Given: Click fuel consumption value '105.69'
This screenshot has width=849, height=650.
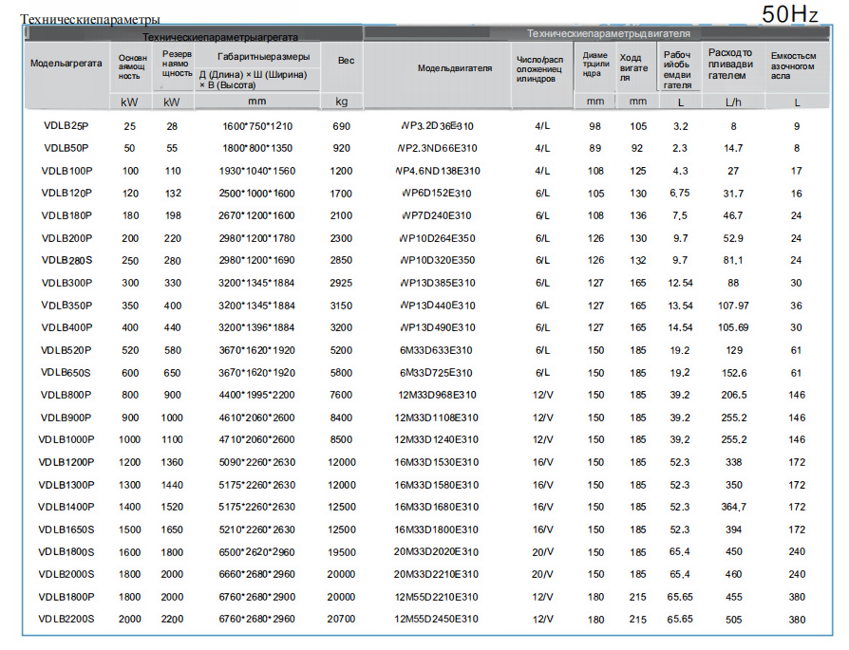Looking at the screenshot, I should point(734,327).
